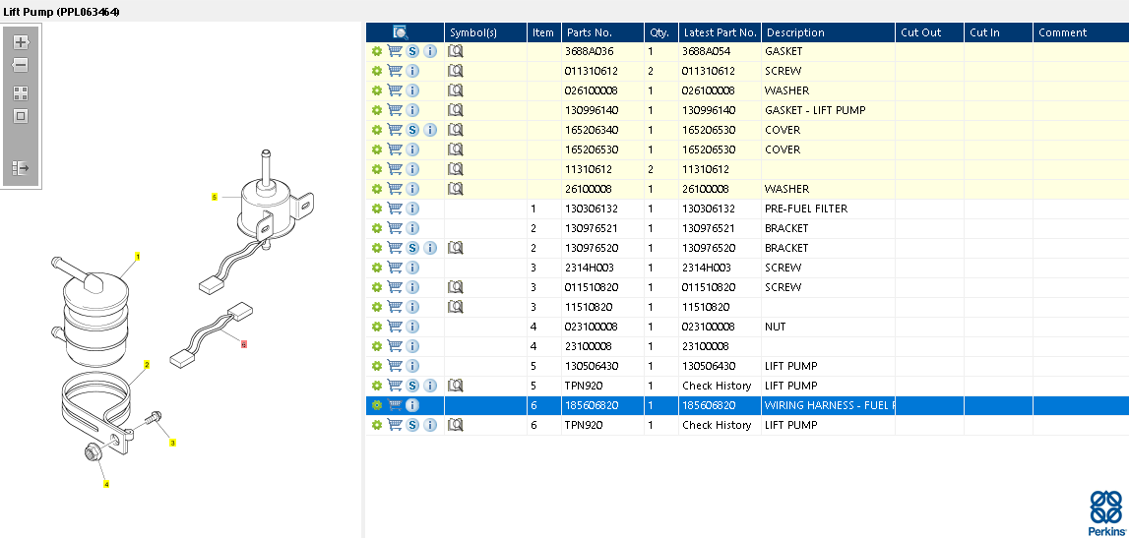Click the Comment column header
The image size is (1129, 538).
tap(1082, 32)
